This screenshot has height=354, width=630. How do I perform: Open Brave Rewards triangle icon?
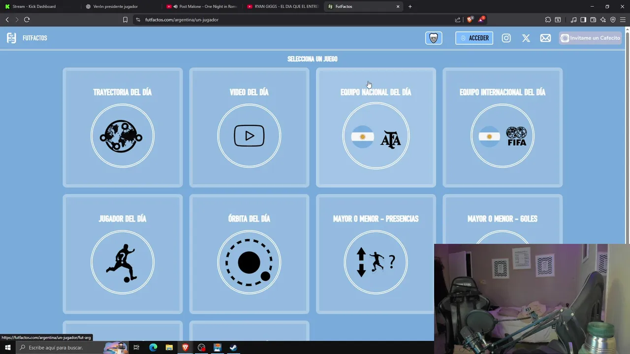tap(482, 20)
